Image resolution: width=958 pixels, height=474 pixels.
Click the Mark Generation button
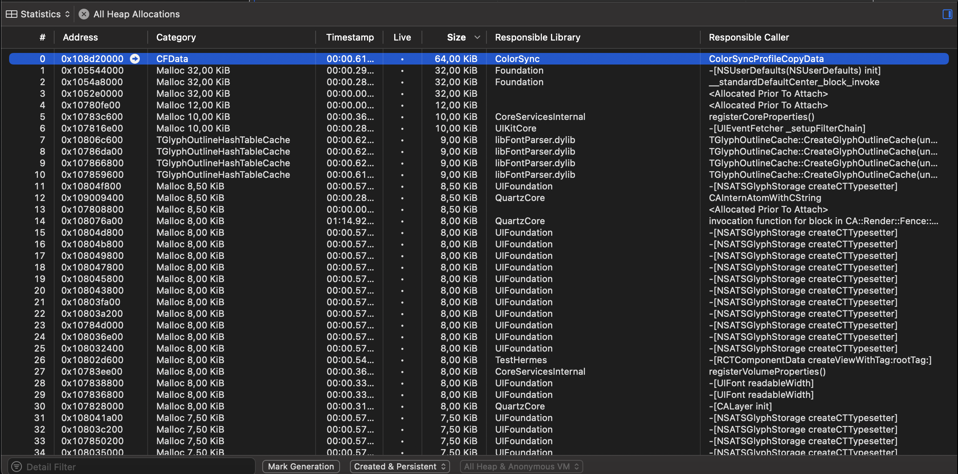pos(301,466)
